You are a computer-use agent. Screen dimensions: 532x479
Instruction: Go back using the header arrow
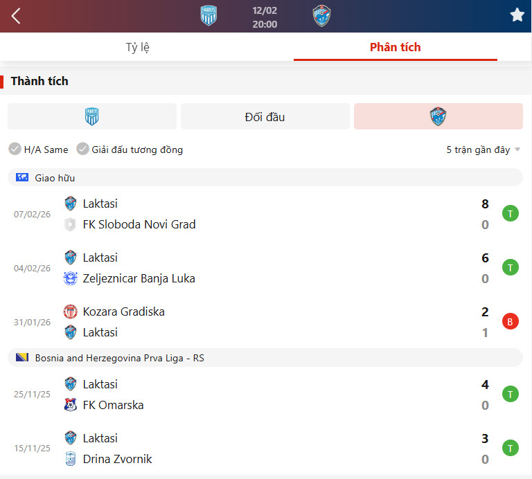16,16
